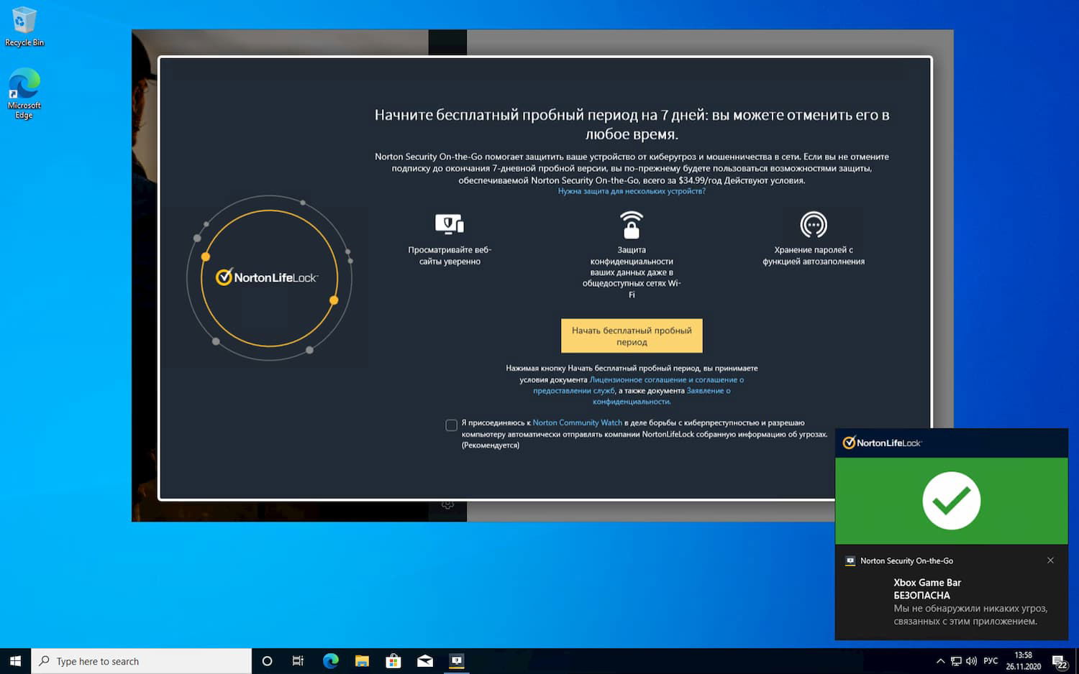The height and width of the screenshot is (674, 1079).
Task: Click the browse websites confidently shield icon
Action: [x=450, y=225]
